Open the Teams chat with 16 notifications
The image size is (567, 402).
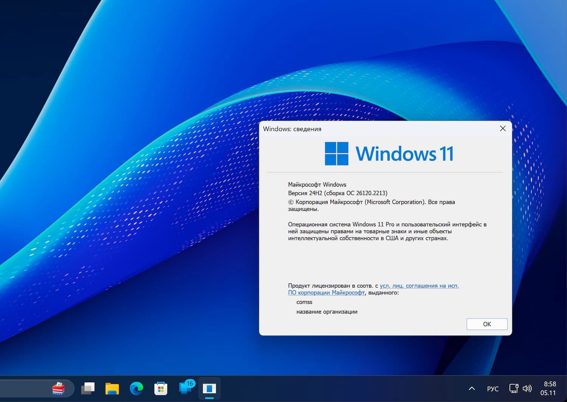185,388
